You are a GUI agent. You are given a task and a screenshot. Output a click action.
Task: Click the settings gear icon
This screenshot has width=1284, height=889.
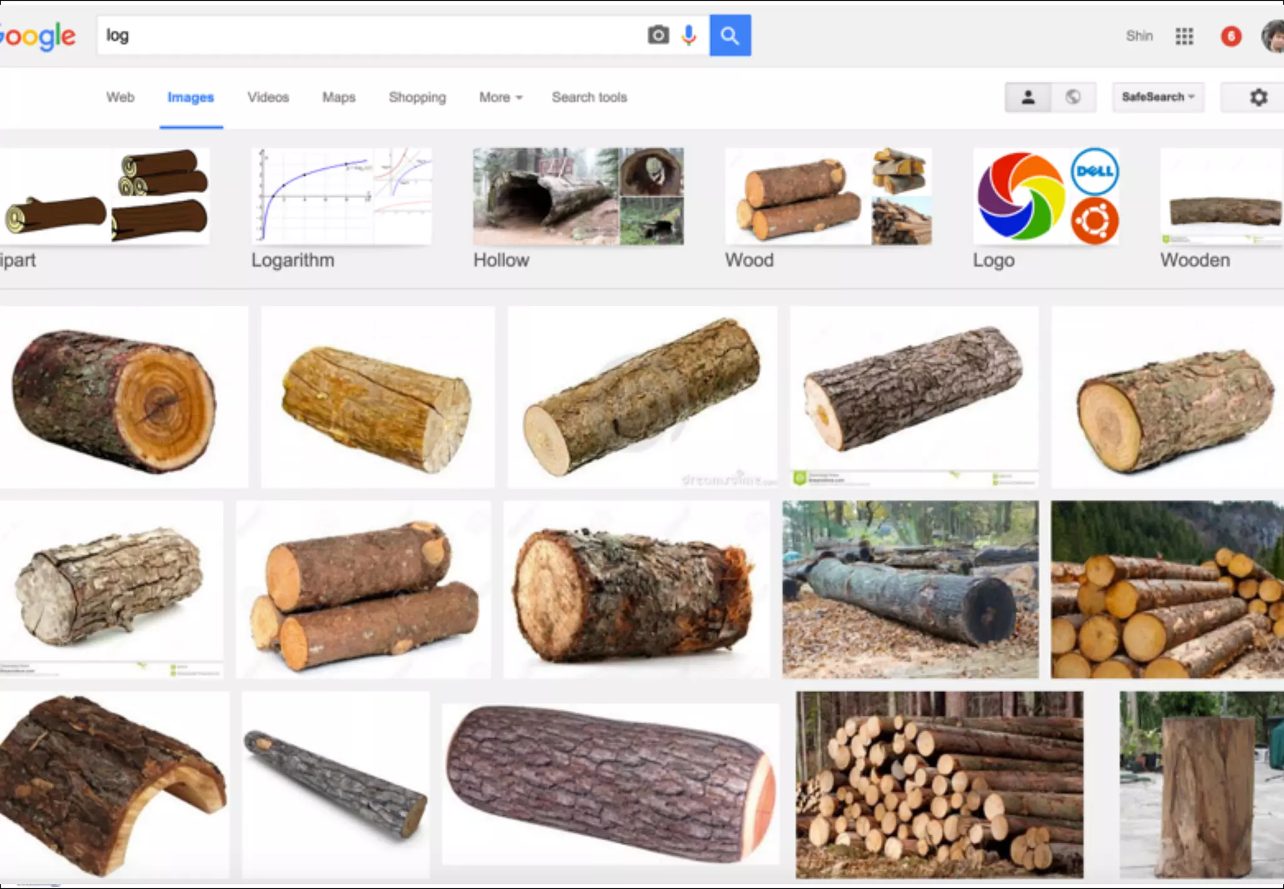tap(1258, 97)
